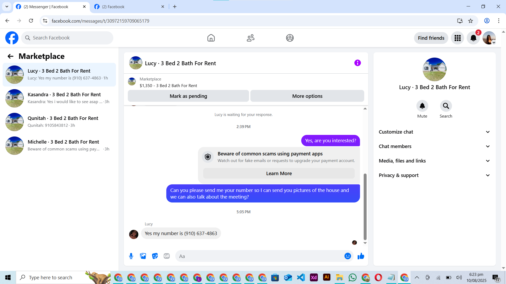
Task: Click the Mark as pending button
Action: click(188, 96)
